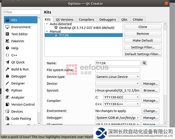This screenshot has width=175, height=139.
Task: Open the C compiler YT113X-GCC dropdown
Action: pyautogui.click(x=122, y=97)
